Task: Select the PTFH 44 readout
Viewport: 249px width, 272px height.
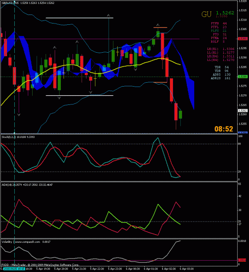Action: 219,24
